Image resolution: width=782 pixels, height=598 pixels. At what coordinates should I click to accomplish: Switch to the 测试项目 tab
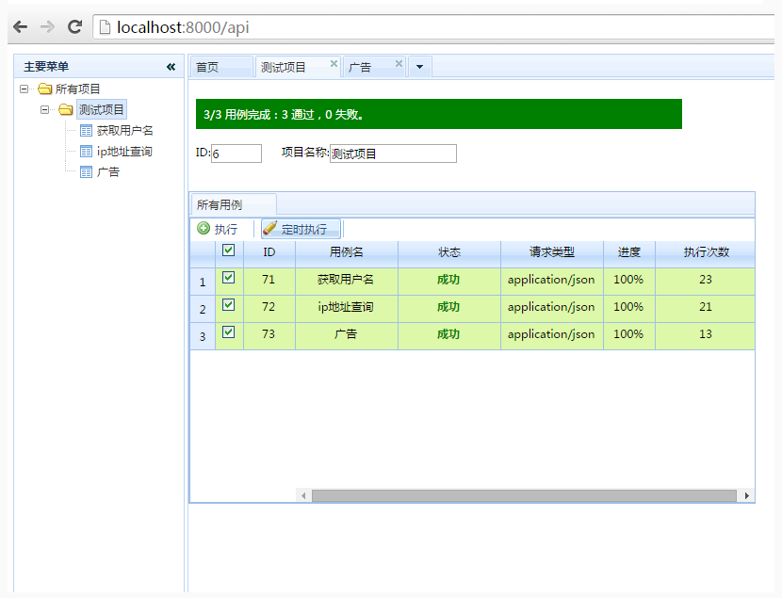tap(298, 67)
